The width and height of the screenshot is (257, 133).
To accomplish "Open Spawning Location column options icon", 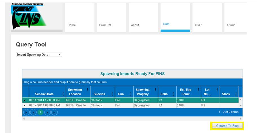I will [88, 90].
